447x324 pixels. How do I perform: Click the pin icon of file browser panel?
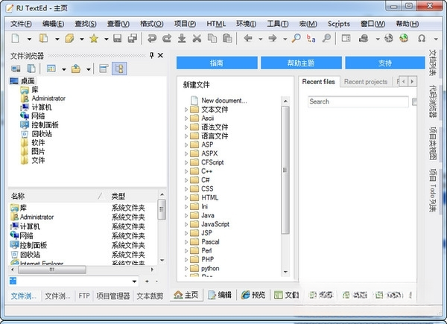[152, 55]
